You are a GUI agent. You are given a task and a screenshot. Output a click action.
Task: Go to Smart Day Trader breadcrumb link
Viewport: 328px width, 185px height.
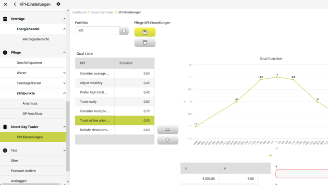102,12
